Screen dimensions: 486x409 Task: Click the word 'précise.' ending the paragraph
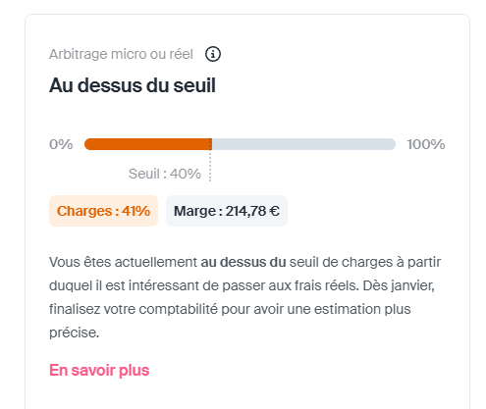(x=74, y=332)
